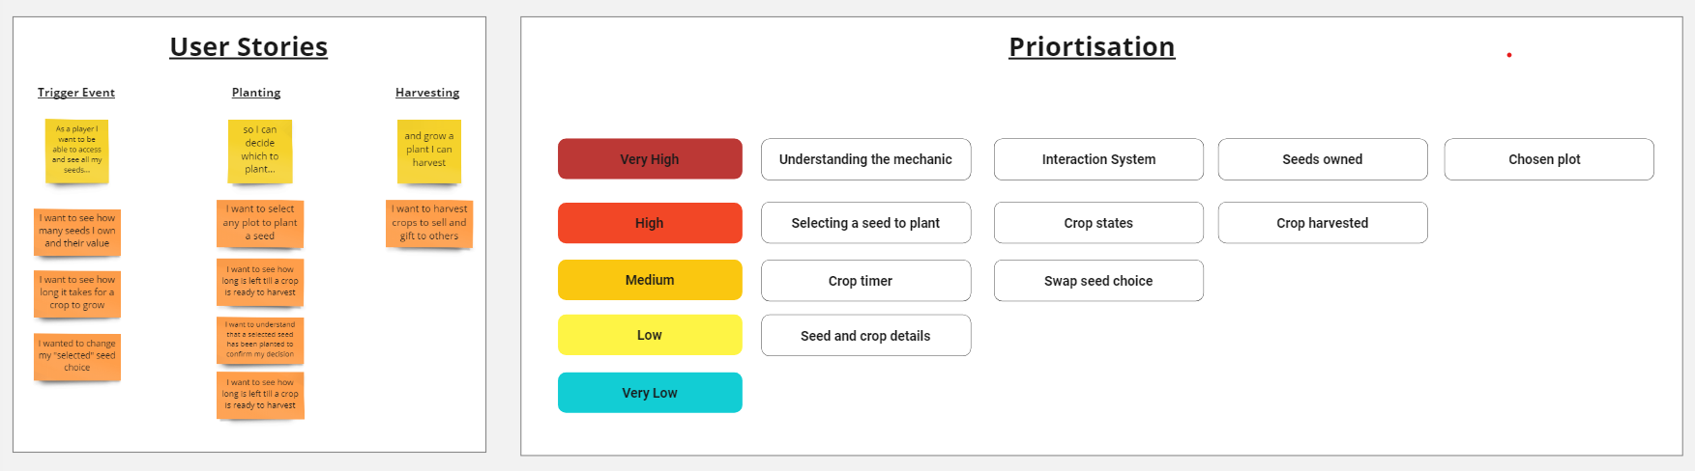Select the cyan Very Low priority label

pyautogui.click(x=650, y=393)
